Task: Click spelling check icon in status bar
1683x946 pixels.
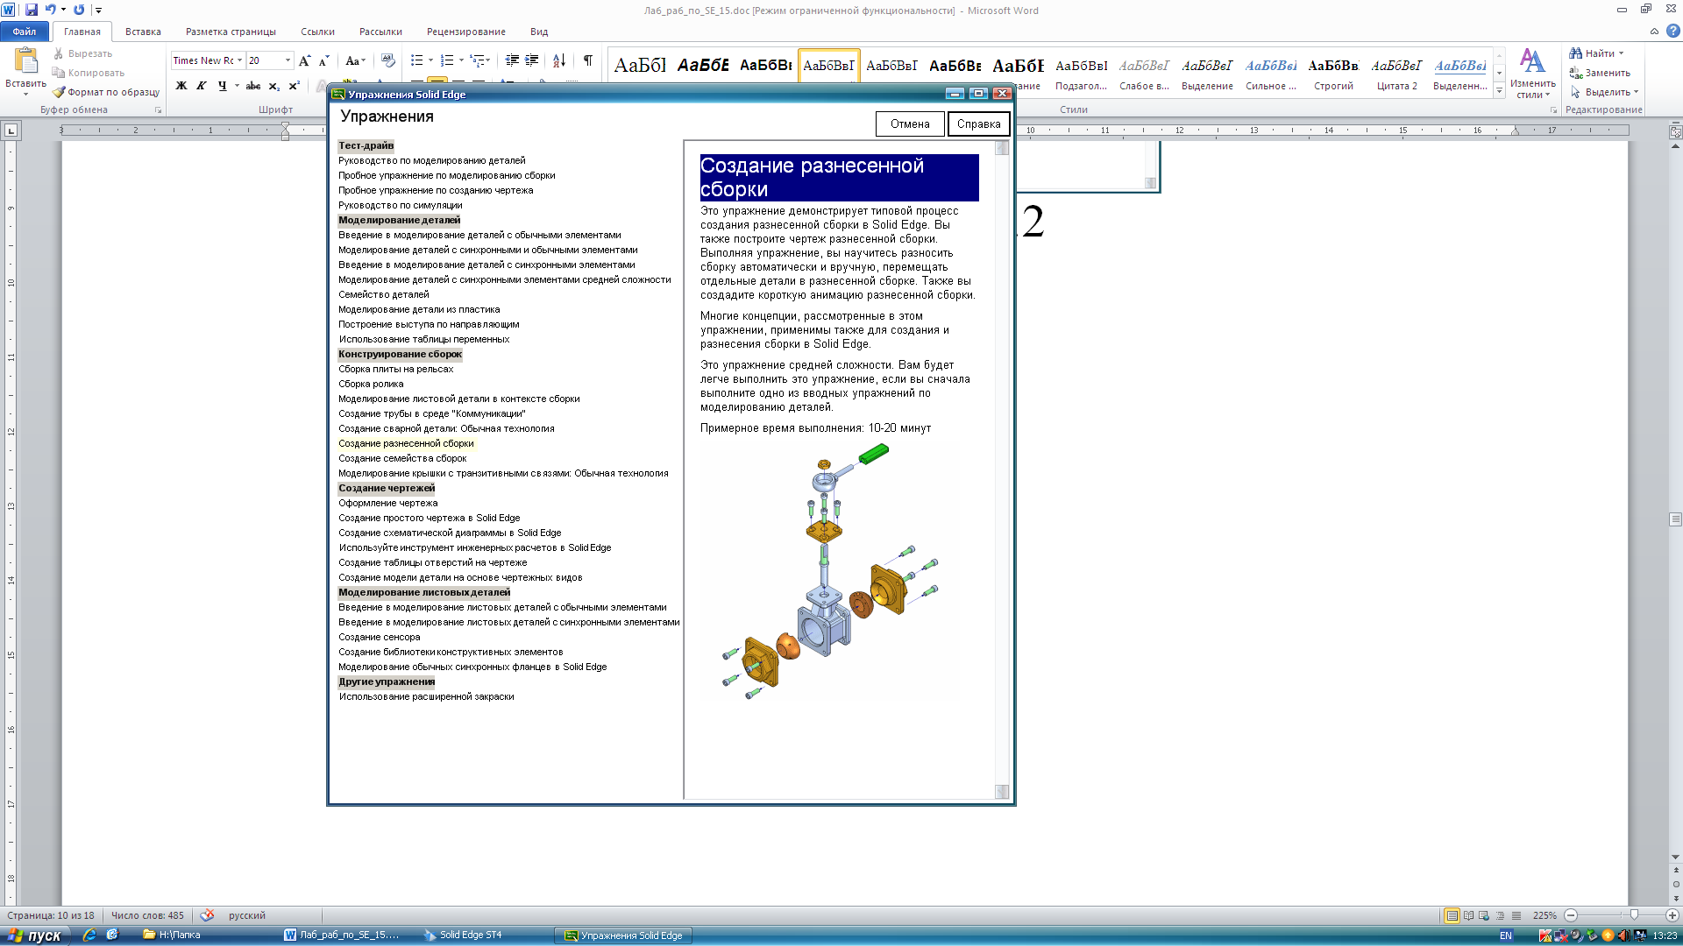Action: point(207,915)
